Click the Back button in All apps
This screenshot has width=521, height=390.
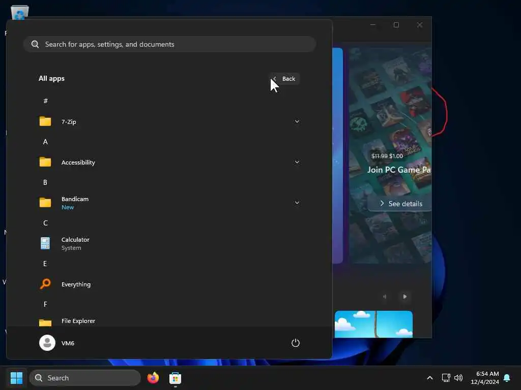click(x=284, y=79)
